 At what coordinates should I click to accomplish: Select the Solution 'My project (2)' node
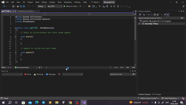(155, 21)
